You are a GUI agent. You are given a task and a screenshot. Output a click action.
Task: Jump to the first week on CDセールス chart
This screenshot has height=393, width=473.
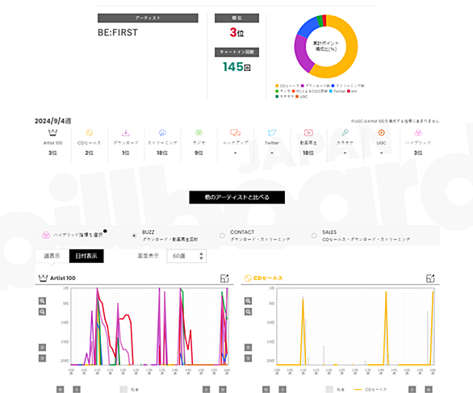coord(266,390)
